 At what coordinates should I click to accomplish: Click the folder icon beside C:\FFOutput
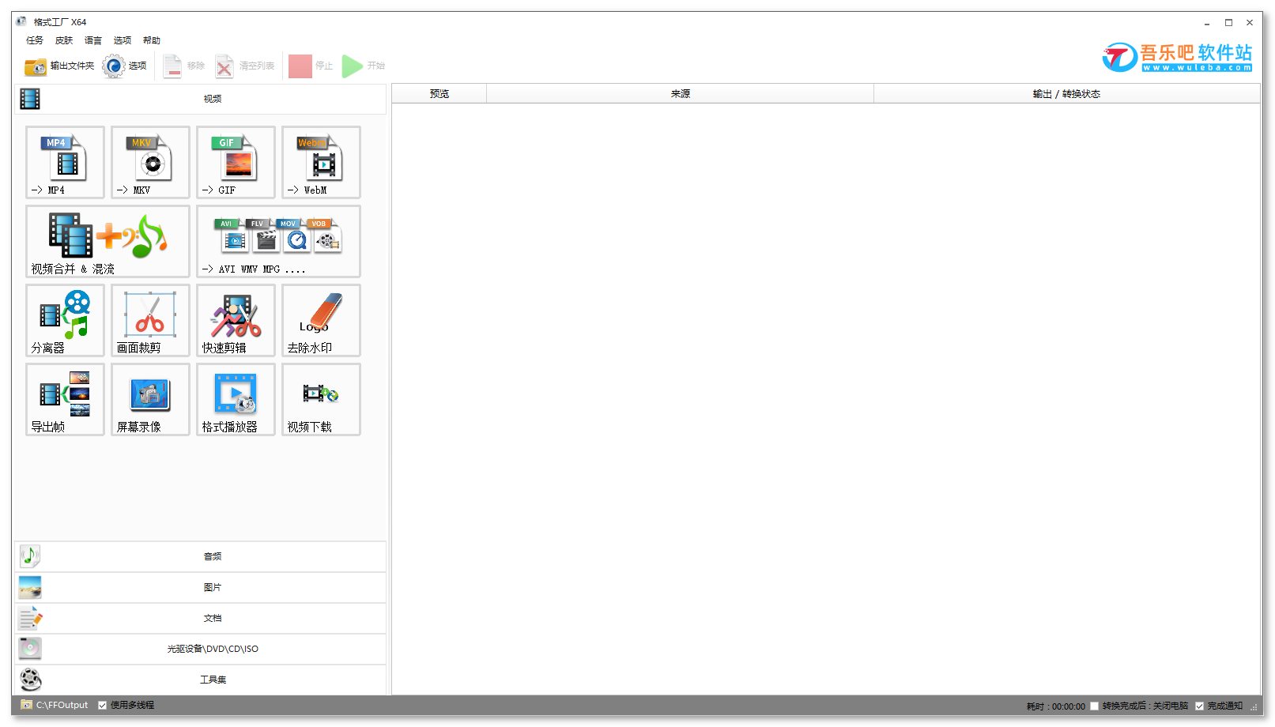(x=27, y=705)
